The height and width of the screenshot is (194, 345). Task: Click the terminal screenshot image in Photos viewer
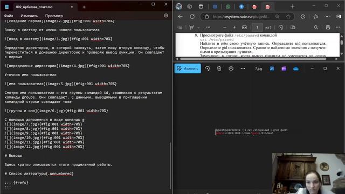(252, 131)
